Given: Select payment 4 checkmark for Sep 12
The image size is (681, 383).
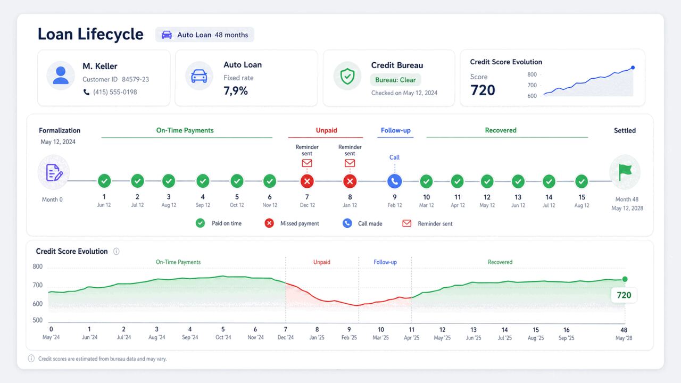Looking at the screenshot, I should (x=203, y=181).
